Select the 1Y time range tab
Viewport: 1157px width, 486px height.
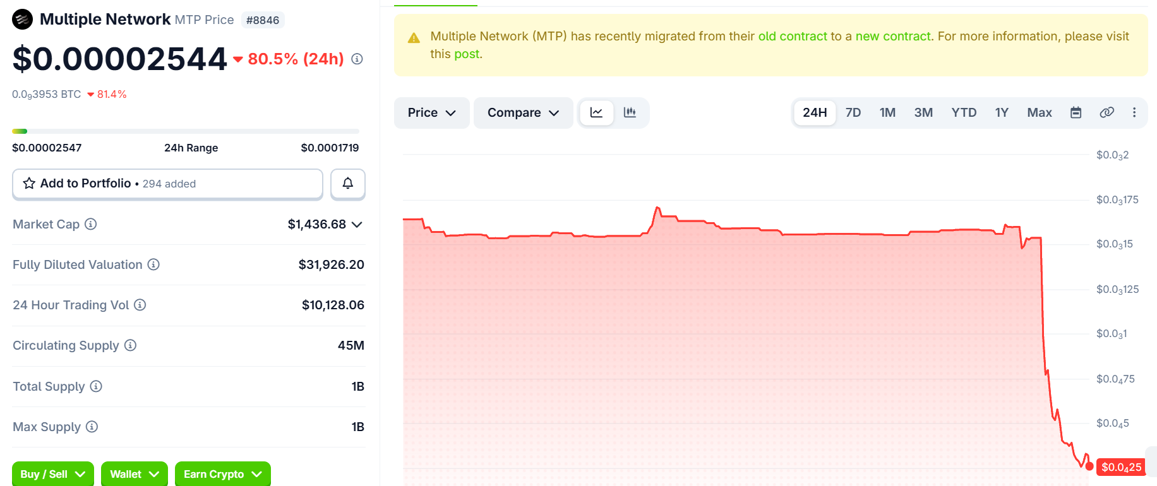1002,113
